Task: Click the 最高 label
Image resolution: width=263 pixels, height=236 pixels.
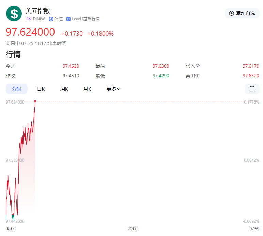Action: [x=100, y=66]
